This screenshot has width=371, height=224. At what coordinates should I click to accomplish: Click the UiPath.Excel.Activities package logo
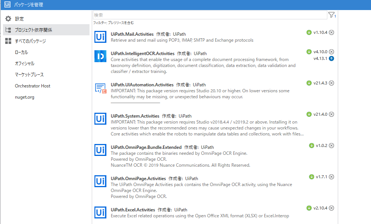point(100,212)
